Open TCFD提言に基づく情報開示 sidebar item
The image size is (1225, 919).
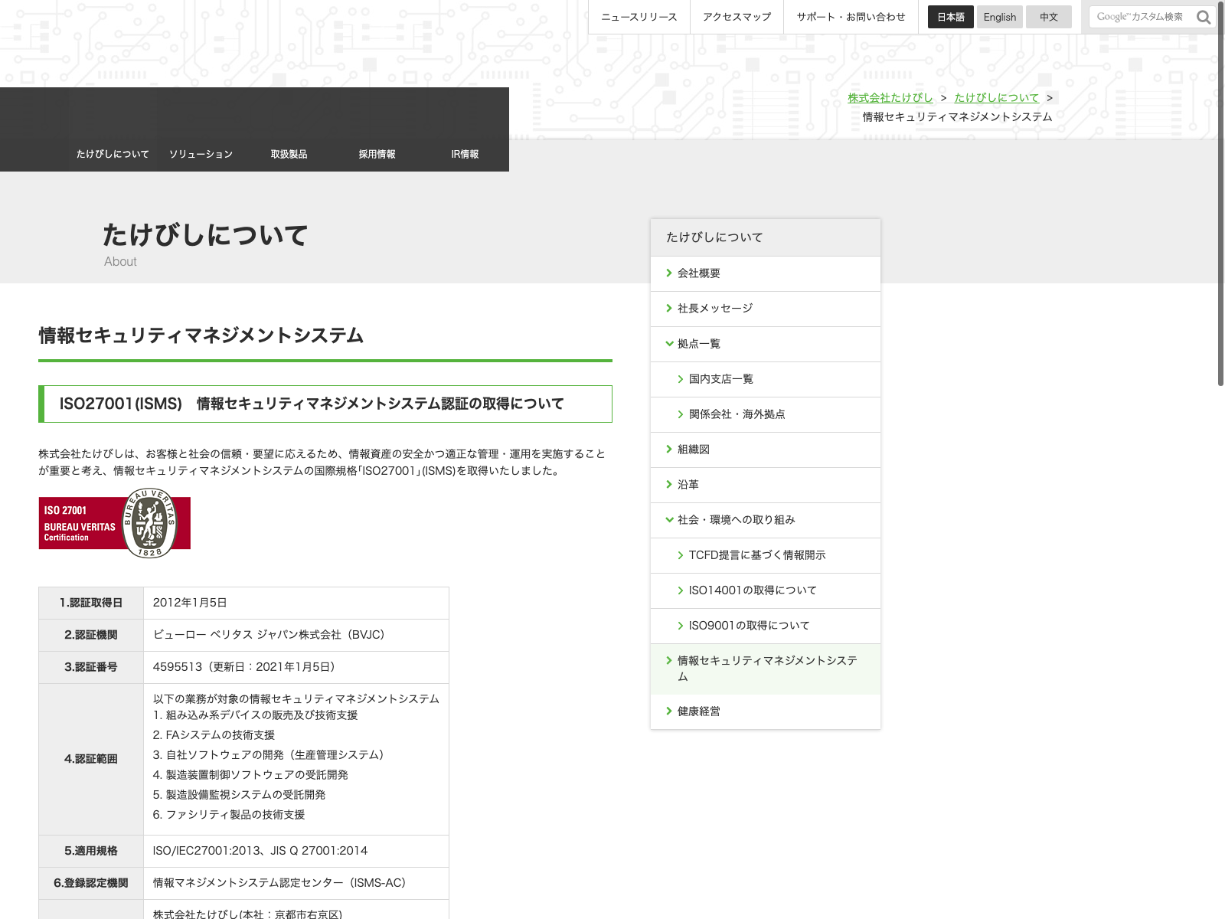756,555
